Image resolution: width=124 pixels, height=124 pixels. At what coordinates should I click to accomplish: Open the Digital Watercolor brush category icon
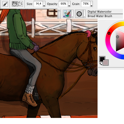67,14
